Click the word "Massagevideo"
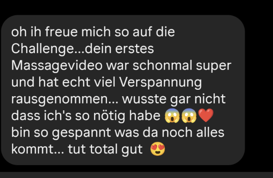 coord(57,66)
